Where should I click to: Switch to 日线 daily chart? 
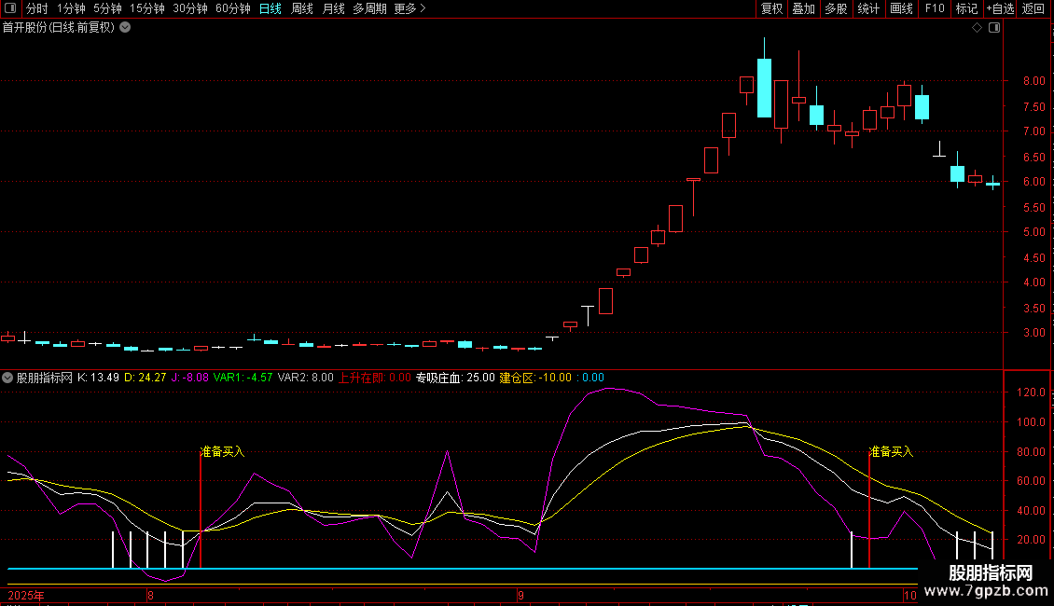click(270, 8)
